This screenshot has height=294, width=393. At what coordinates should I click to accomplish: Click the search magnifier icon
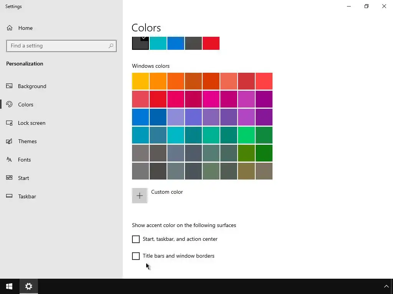(x=111, y=46)
